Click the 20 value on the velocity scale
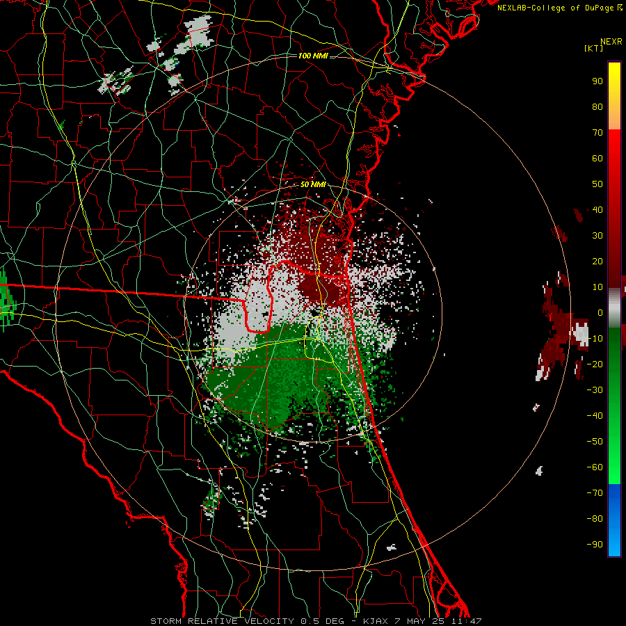The image size is (626, 626). (597, 261)
